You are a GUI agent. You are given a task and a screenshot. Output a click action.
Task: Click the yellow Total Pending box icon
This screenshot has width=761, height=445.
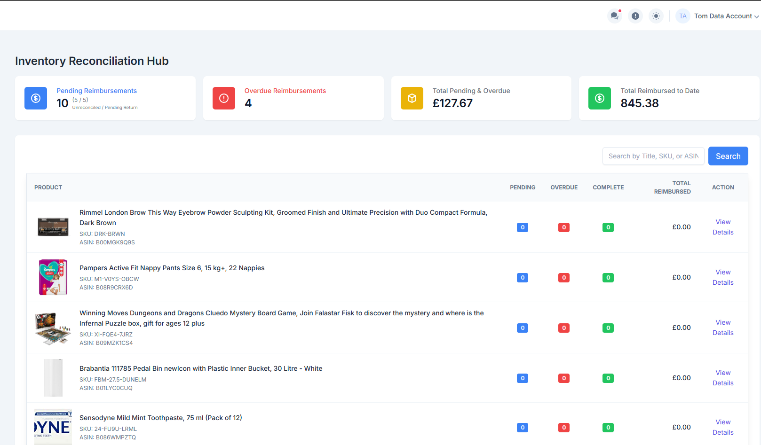click(412, 98)
